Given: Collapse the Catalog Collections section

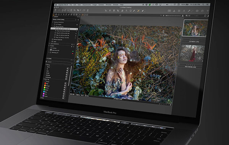Looking at the screenshot, I should click(x=53, y=22).
